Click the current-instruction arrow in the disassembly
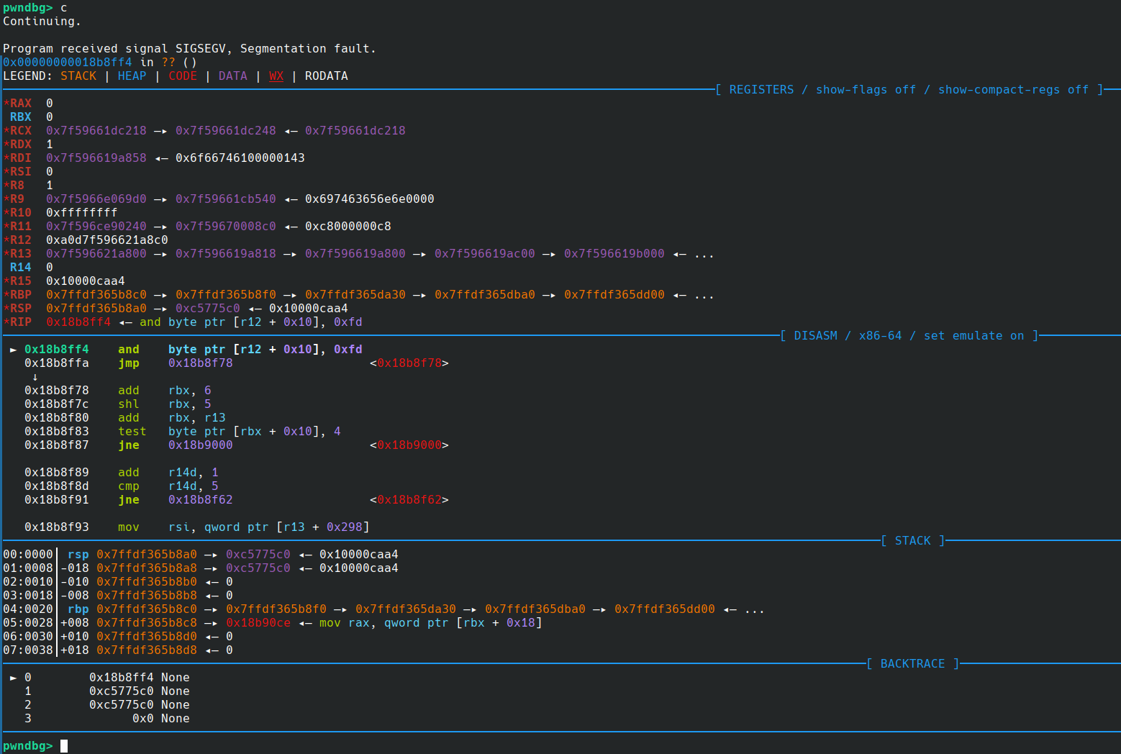1121x754 pixels. tap(13, 350)
